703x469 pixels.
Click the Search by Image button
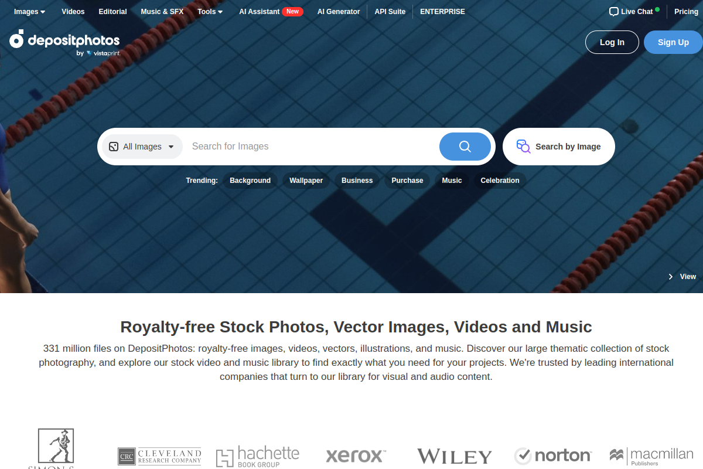coord(559,147)
